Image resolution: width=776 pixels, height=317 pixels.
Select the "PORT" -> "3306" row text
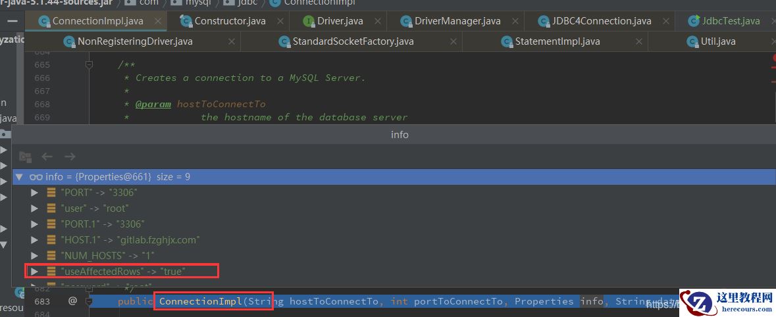pos(99,193)
